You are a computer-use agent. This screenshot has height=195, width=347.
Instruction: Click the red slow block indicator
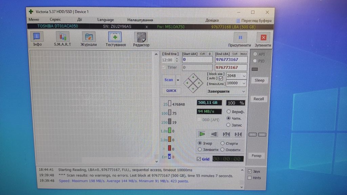pos(169,148)
